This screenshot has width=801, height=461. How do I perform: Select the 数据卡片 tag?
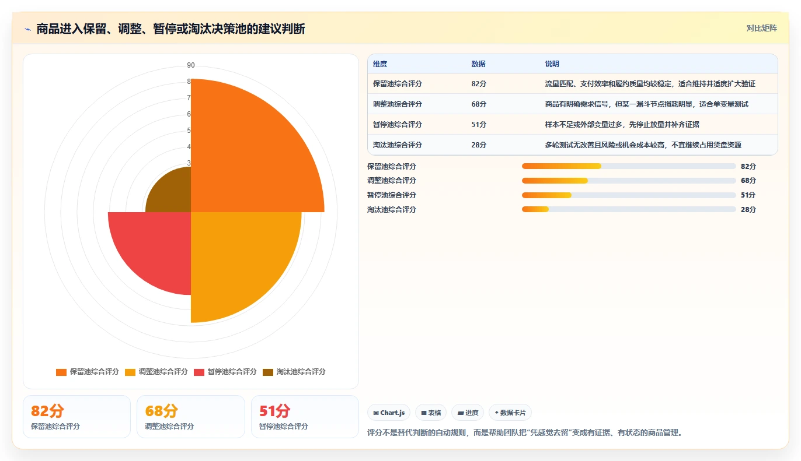point(510,413)
